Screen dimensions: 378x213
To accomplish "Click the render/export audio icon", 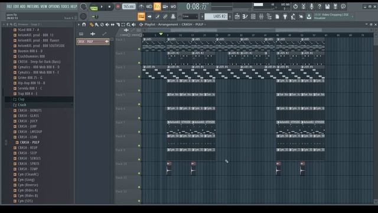I will (x=335, y=7).
